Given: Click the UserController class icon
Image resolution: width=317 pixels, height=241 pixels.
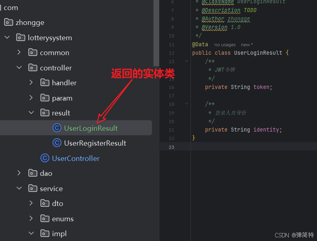Looking at the screenshot, I should coord(45,158).
